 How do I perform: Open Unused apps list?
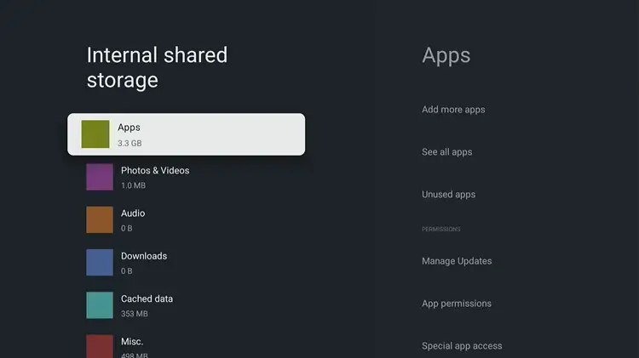pos(448,195)
